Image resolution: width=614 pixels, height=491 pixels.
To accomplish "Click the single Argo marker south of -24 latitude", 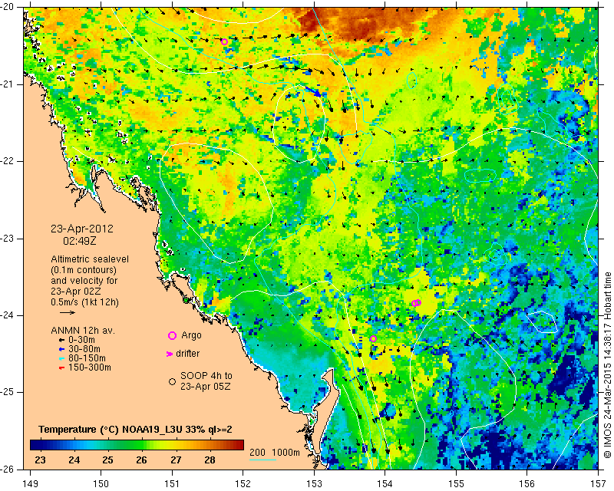I will pyautogui.click(x=373, y=338).
